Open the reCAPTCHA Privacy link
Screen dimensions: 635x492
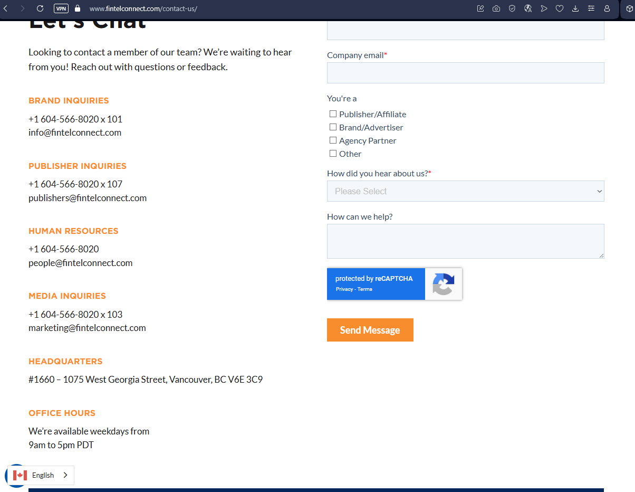click(x=344, y=289)
